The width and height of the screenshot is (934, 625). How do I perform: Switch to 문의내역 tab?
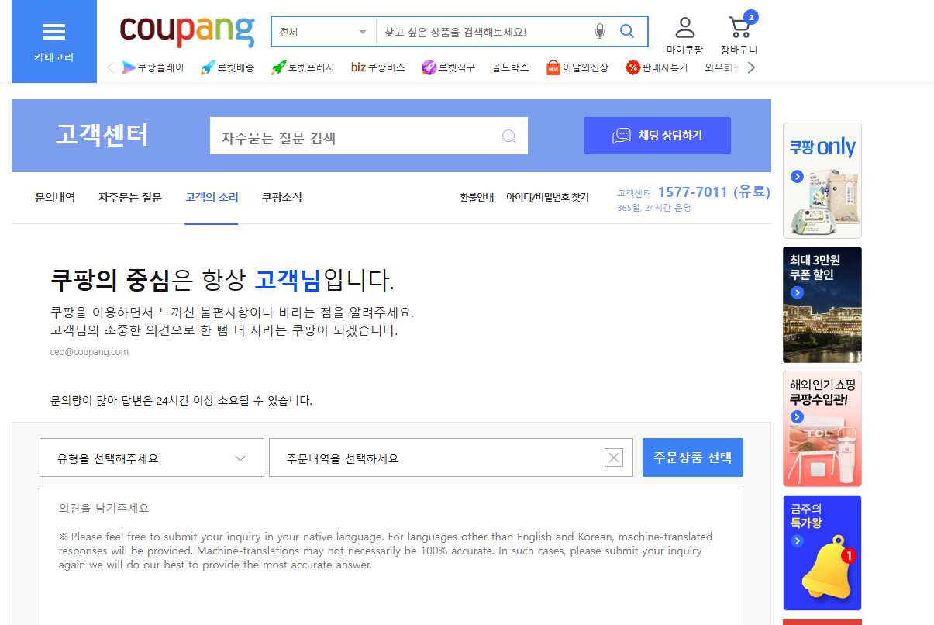55,198
